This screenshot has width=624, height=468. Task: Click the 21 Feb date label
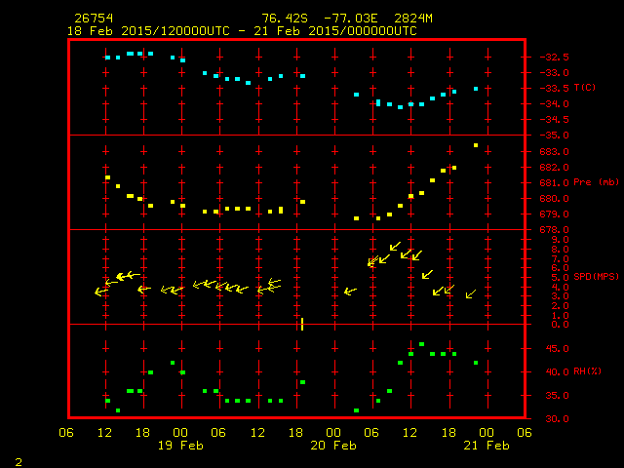click(x=486, y=446)
